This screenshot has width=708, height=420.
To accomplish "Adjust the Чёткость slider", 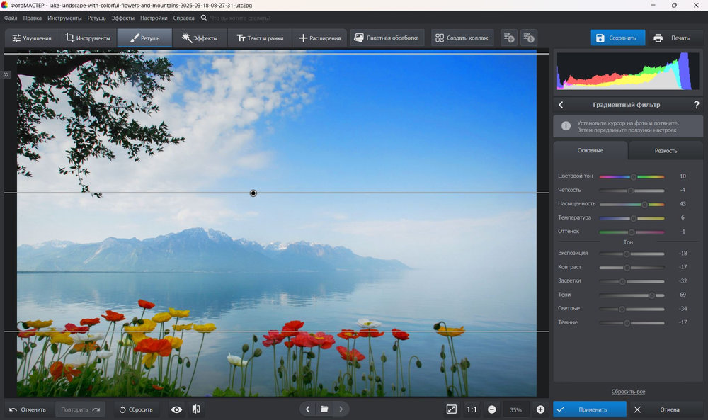I will [x=632, y=191].
